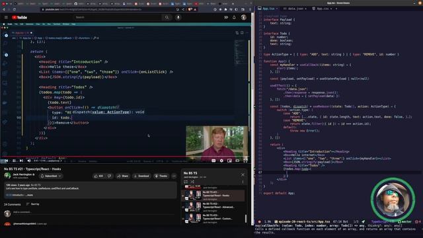Toggle theater mode in player
Viewport: 423px width, 238px height.
(x=237, y=161)
